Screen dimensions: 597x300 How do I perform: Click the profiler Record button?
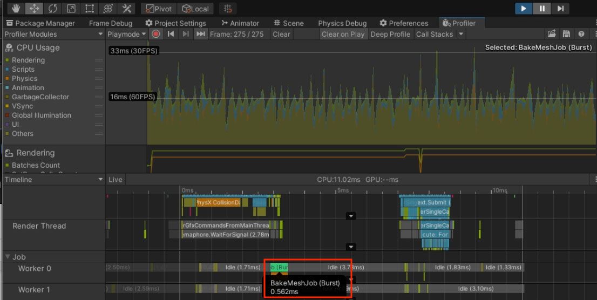tap(155, 34)
